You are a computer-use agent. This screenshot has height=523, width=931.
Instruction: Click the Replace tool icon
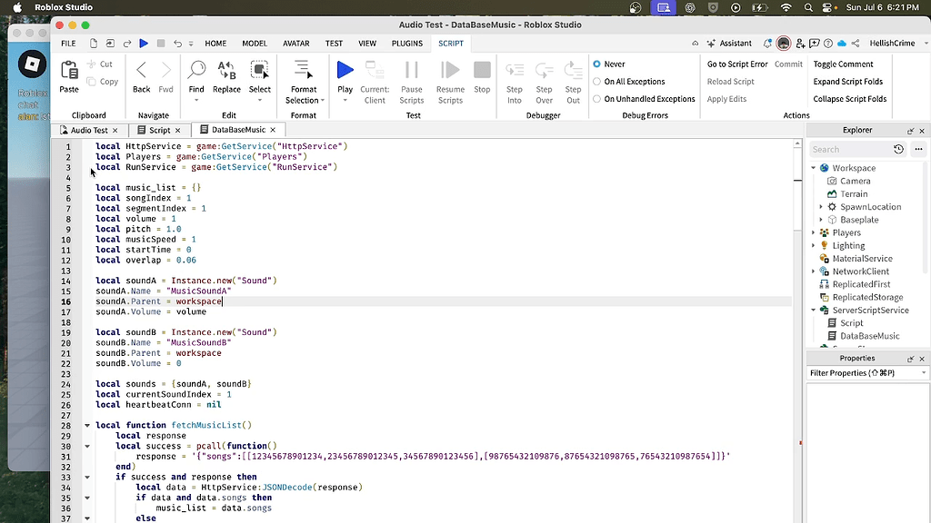click(x=226, y=70)
